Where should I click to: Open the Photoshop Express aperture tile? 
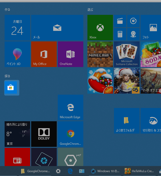pyautogui.click(x=44, y=157)
